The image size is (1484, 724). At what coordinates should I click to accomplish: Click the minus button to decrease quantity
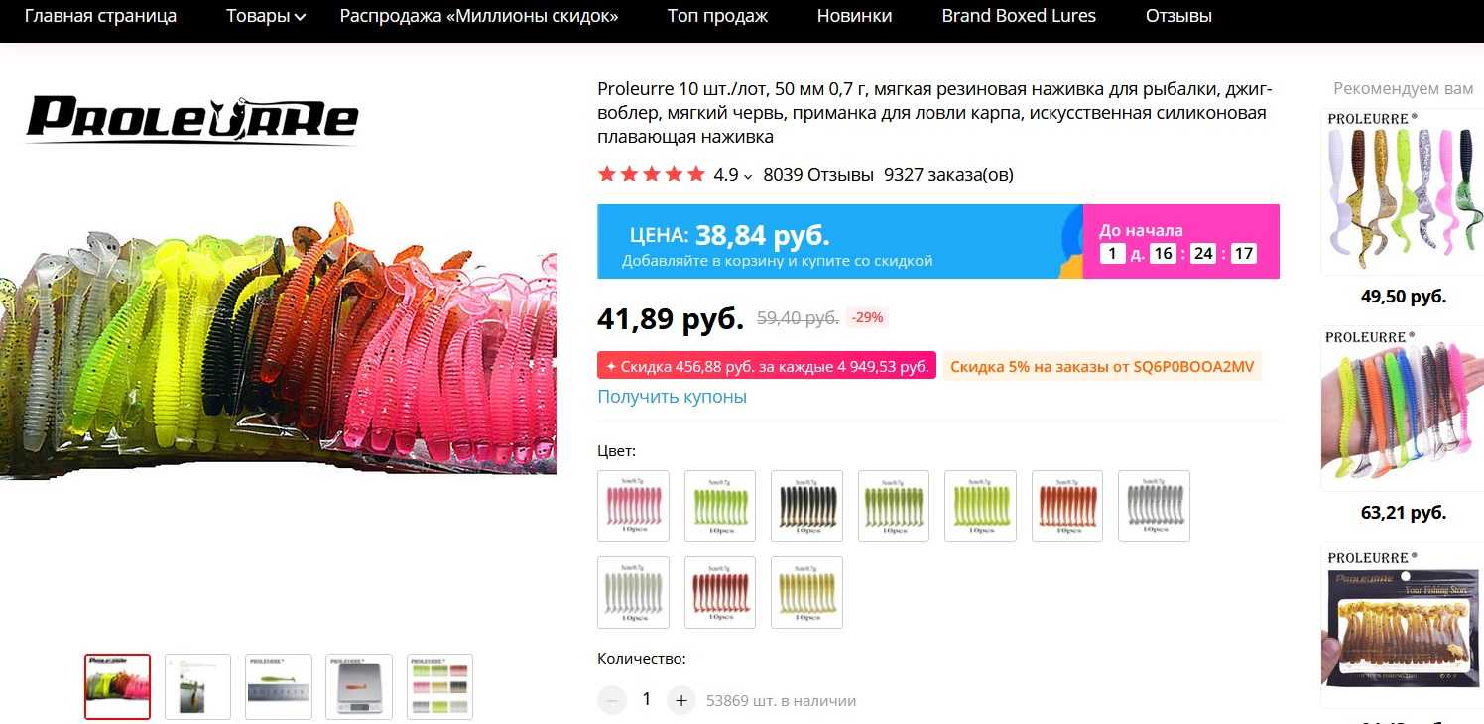click(x=612, y=700)
